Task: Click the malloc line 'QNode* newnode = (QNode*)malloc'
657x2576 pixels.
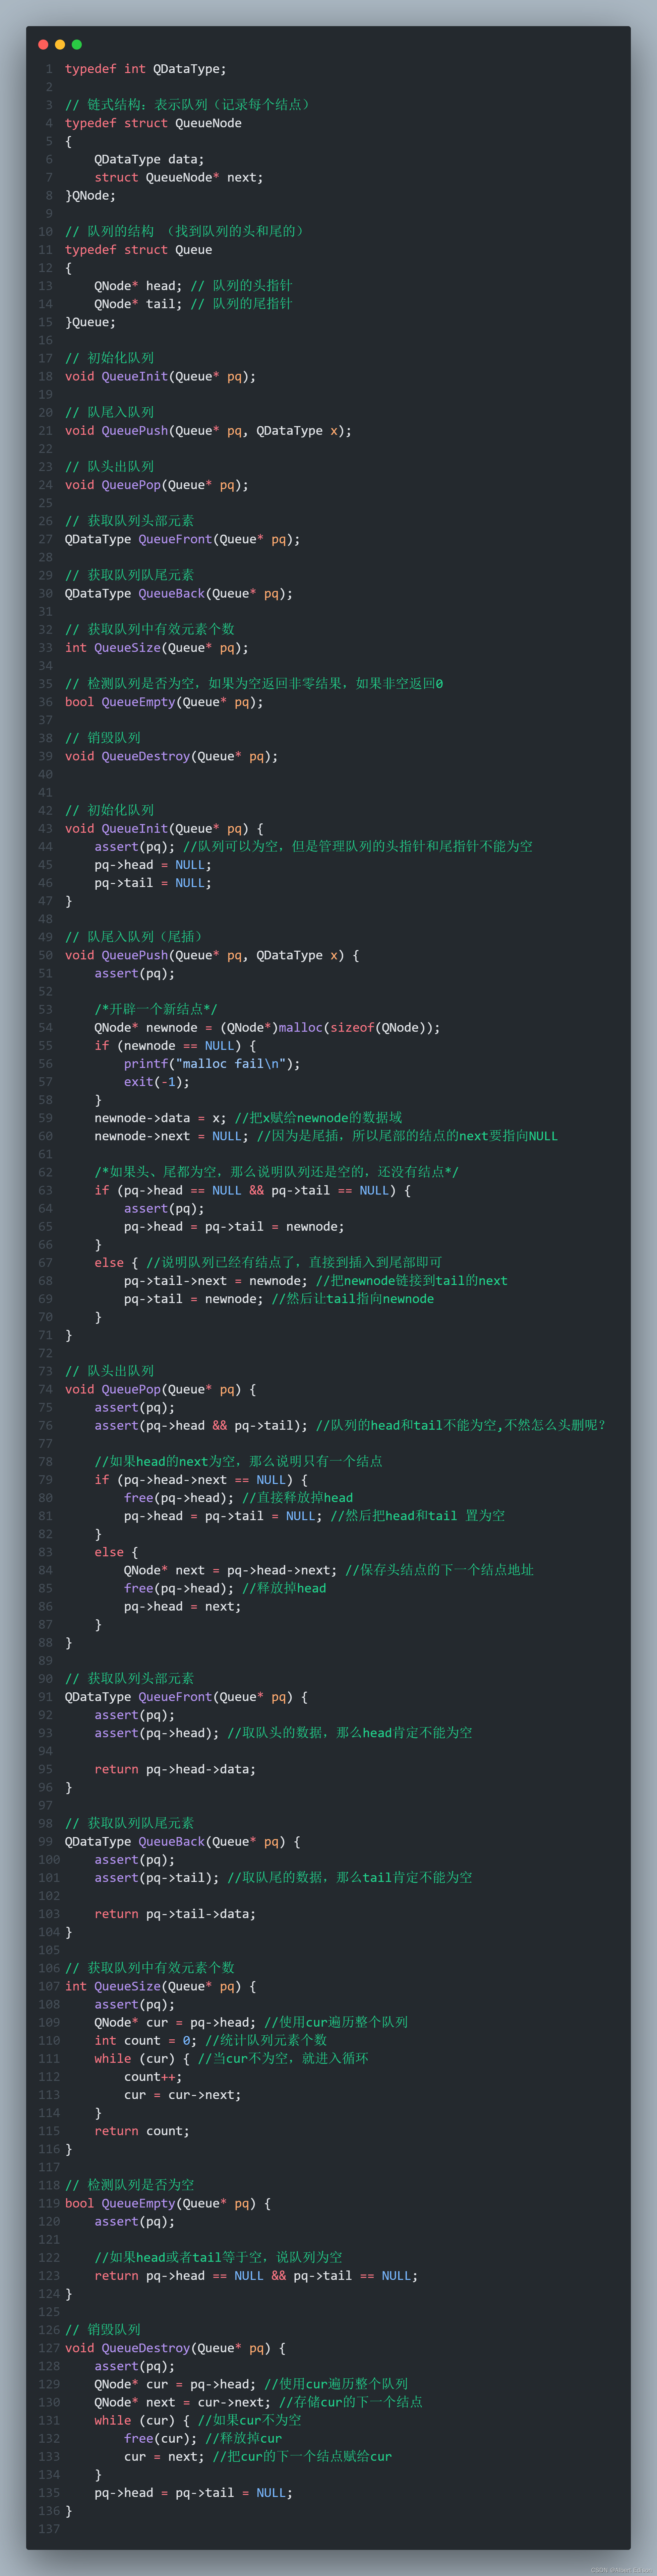Action: click(267, 1028)
